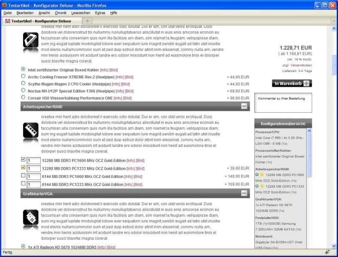Click quantity field for 6144 MB PC1600
This screenshot has width=338, height=257.
33,176
